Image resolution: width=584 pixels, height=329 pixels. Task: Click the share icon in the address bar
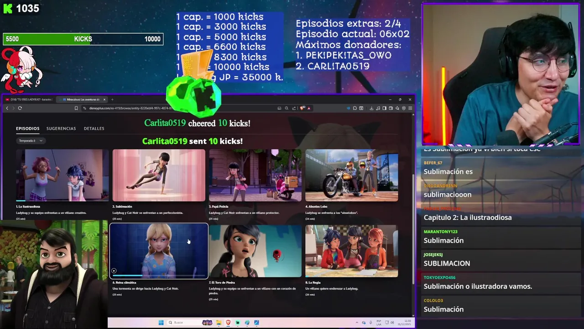tap(294, 108)
